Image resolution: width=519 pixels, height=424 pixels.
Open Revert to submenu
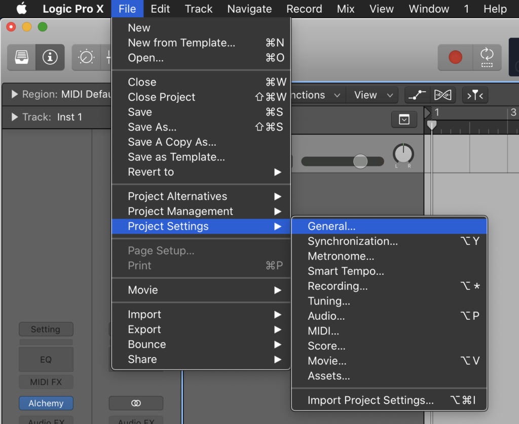(x=201, y=172)
